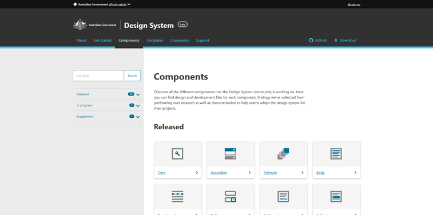Click the beta badge next to Design System
The width and height of the screenshot is (433, 215).
pos(182,24)
